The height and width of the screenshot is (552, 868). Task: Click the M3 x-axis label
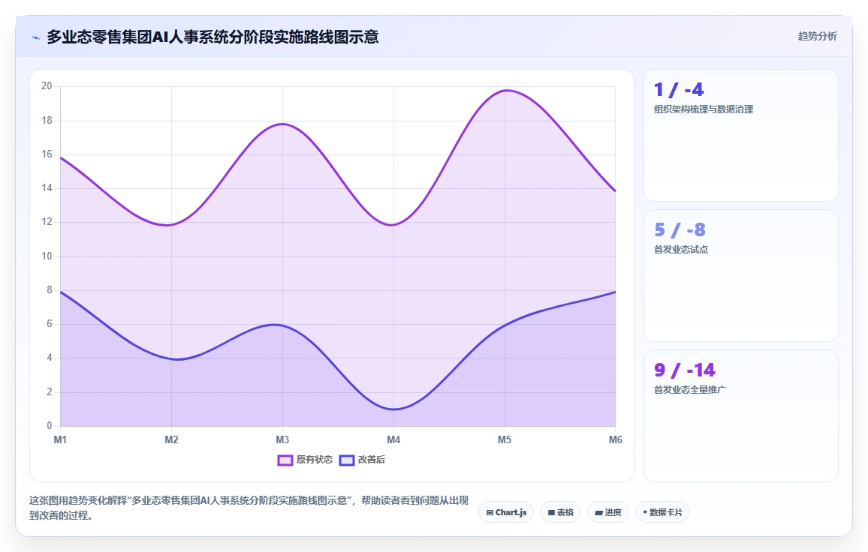(x=282, y=439)
